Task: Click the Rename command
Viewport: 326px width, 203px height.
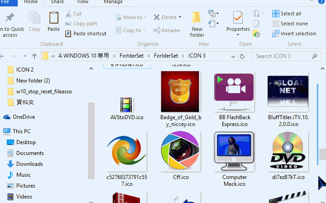Action: (x=167, y=30)
